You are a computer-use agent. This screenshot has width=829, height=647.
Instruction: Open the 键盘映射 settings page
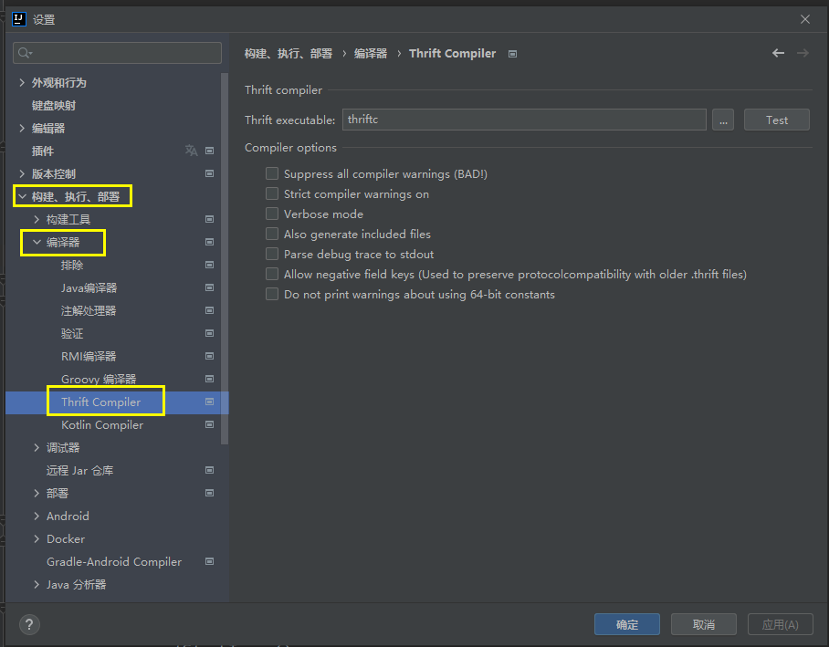click(54, 105)
